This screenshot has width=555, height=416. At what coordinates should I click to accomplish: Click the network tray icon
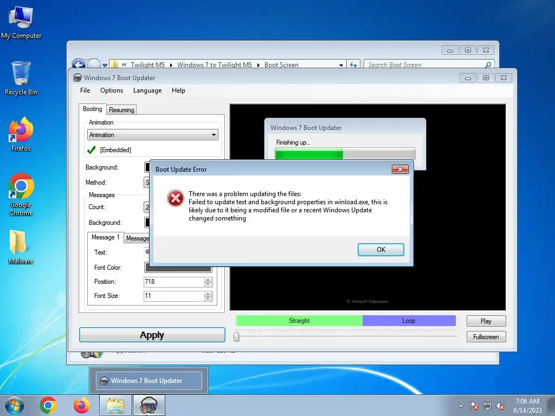tap(487, 406)
